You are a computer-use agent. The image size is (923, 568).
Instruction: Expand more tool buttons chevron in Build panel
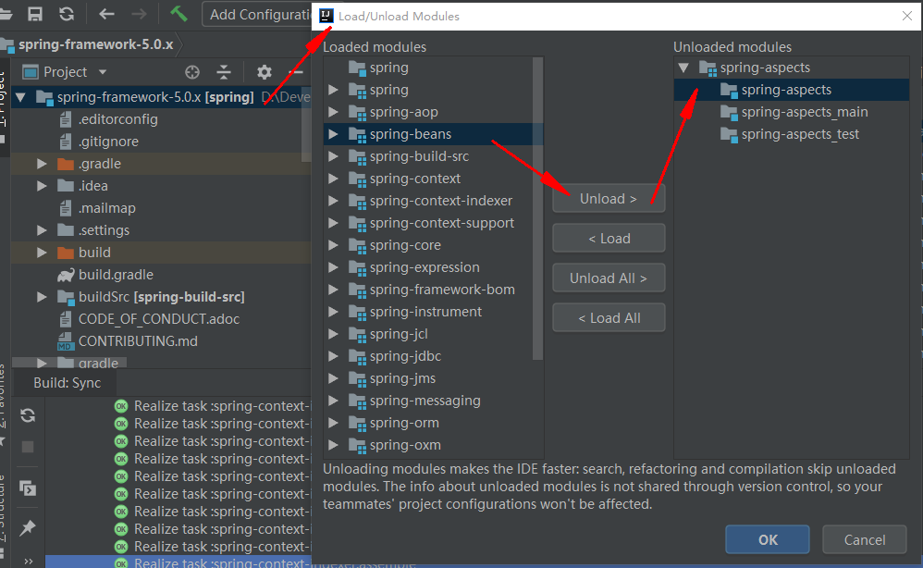click(28, 561)
